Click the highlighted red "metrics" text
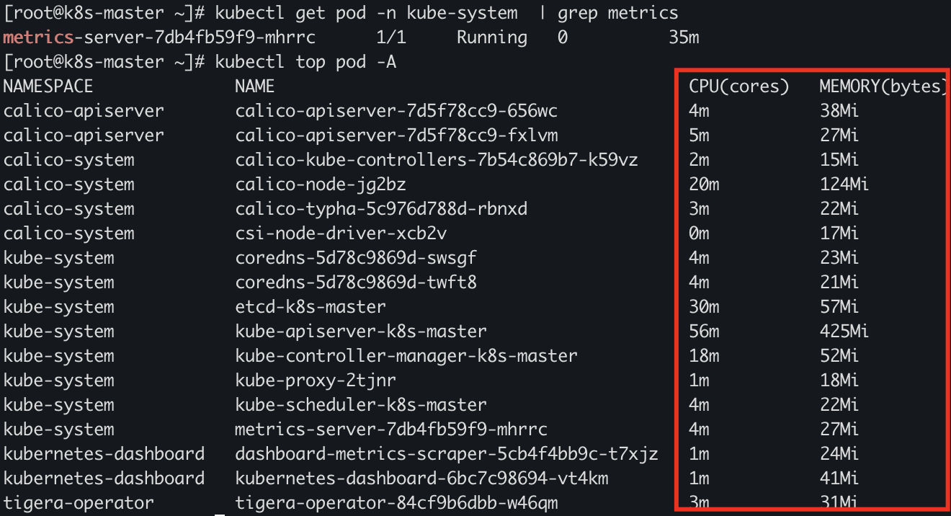 [38, 37]
